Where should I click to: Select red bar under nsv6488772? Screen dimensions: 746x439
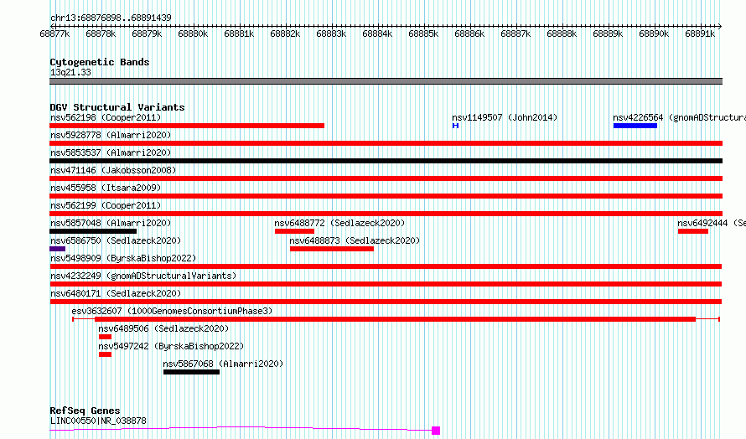(x=294, y=231)
